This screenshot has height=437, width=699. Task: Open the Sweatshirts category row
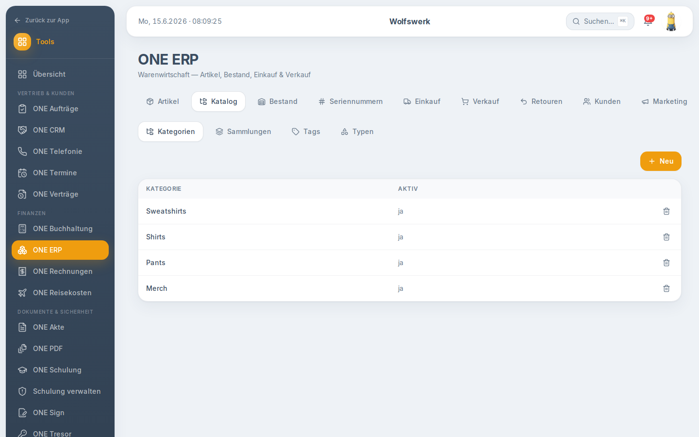(x=410, y=211)
